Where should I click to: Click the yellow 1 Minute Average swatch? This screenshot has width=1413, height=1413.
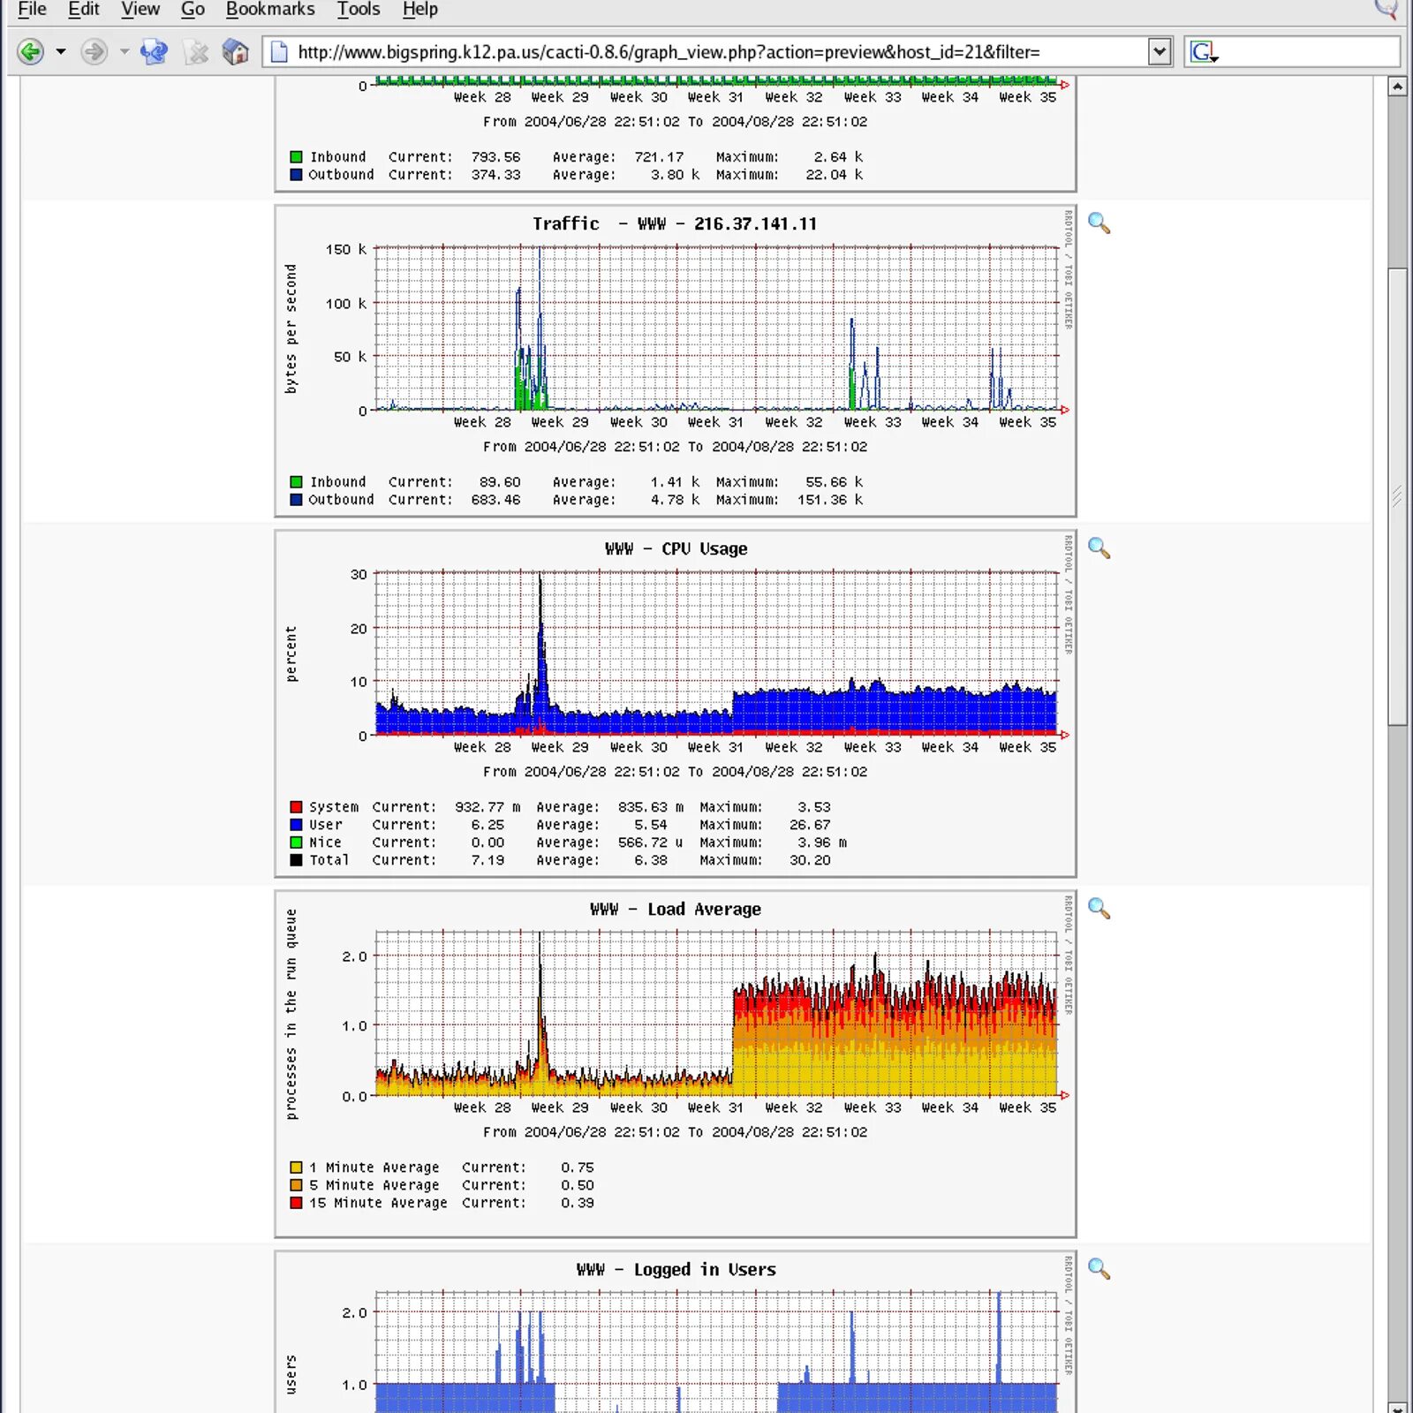click(x=296, y=1167)
